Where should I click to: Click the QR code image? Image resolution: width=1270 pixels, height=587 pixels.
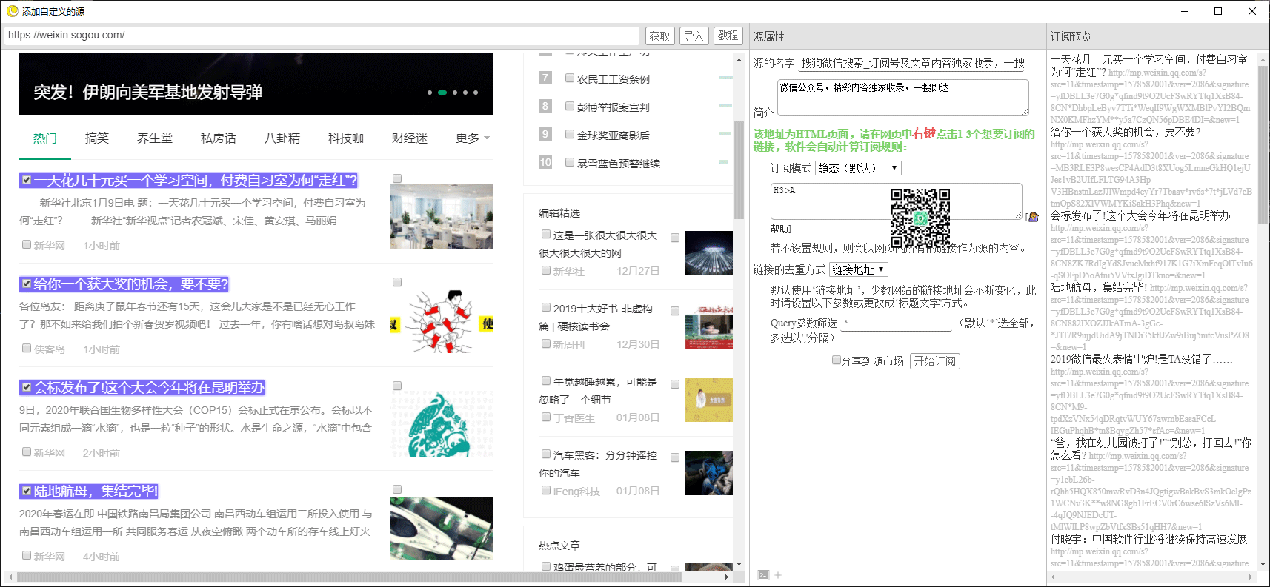[x=920, y=218]
